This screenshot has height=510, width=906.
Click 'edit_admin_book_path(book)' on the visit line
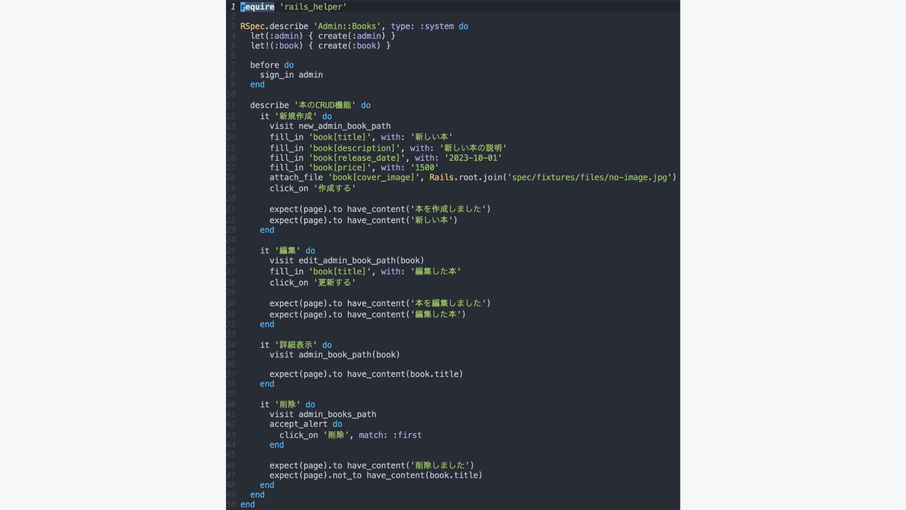coord(361,261)
